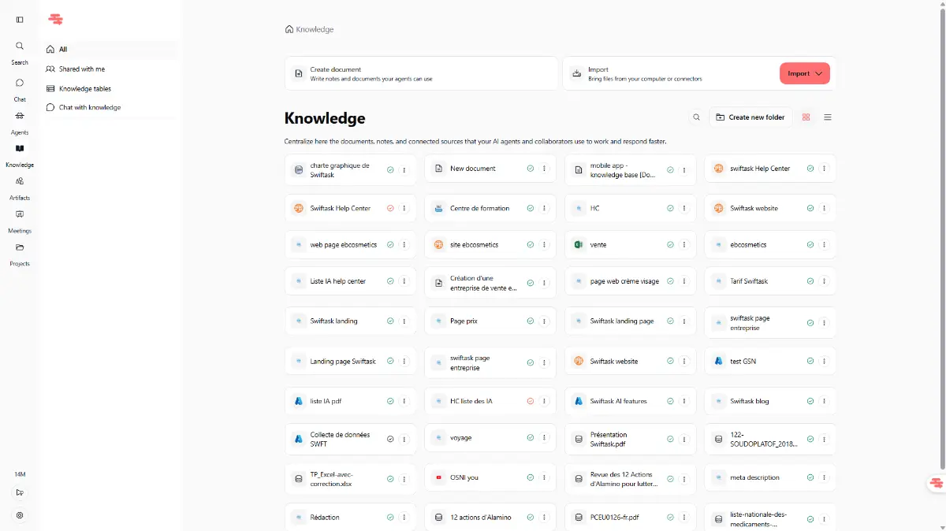Click red error status on HC liste des IA
This screenshot has height=531, width=946.
coord(530,401)
